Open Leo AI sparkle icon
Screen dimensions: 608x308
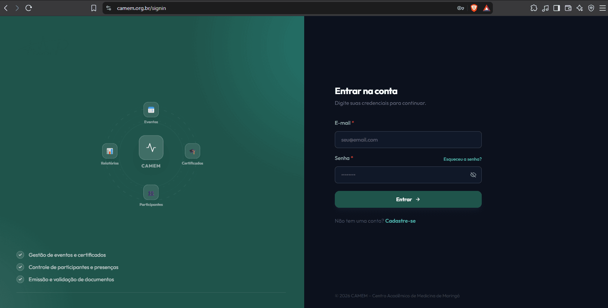click(580, 8)
